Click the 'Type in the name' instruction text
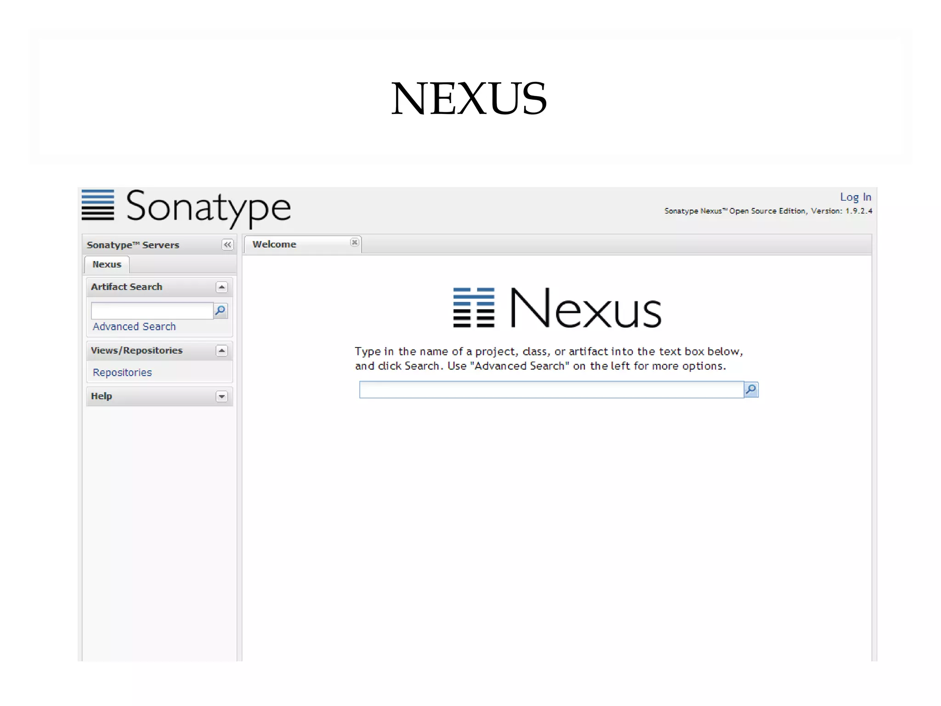941x706 pixels. 549,359
